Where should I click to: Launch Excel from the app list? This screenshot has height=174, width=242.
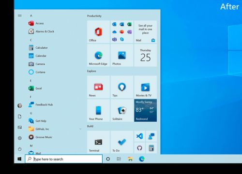35,88
